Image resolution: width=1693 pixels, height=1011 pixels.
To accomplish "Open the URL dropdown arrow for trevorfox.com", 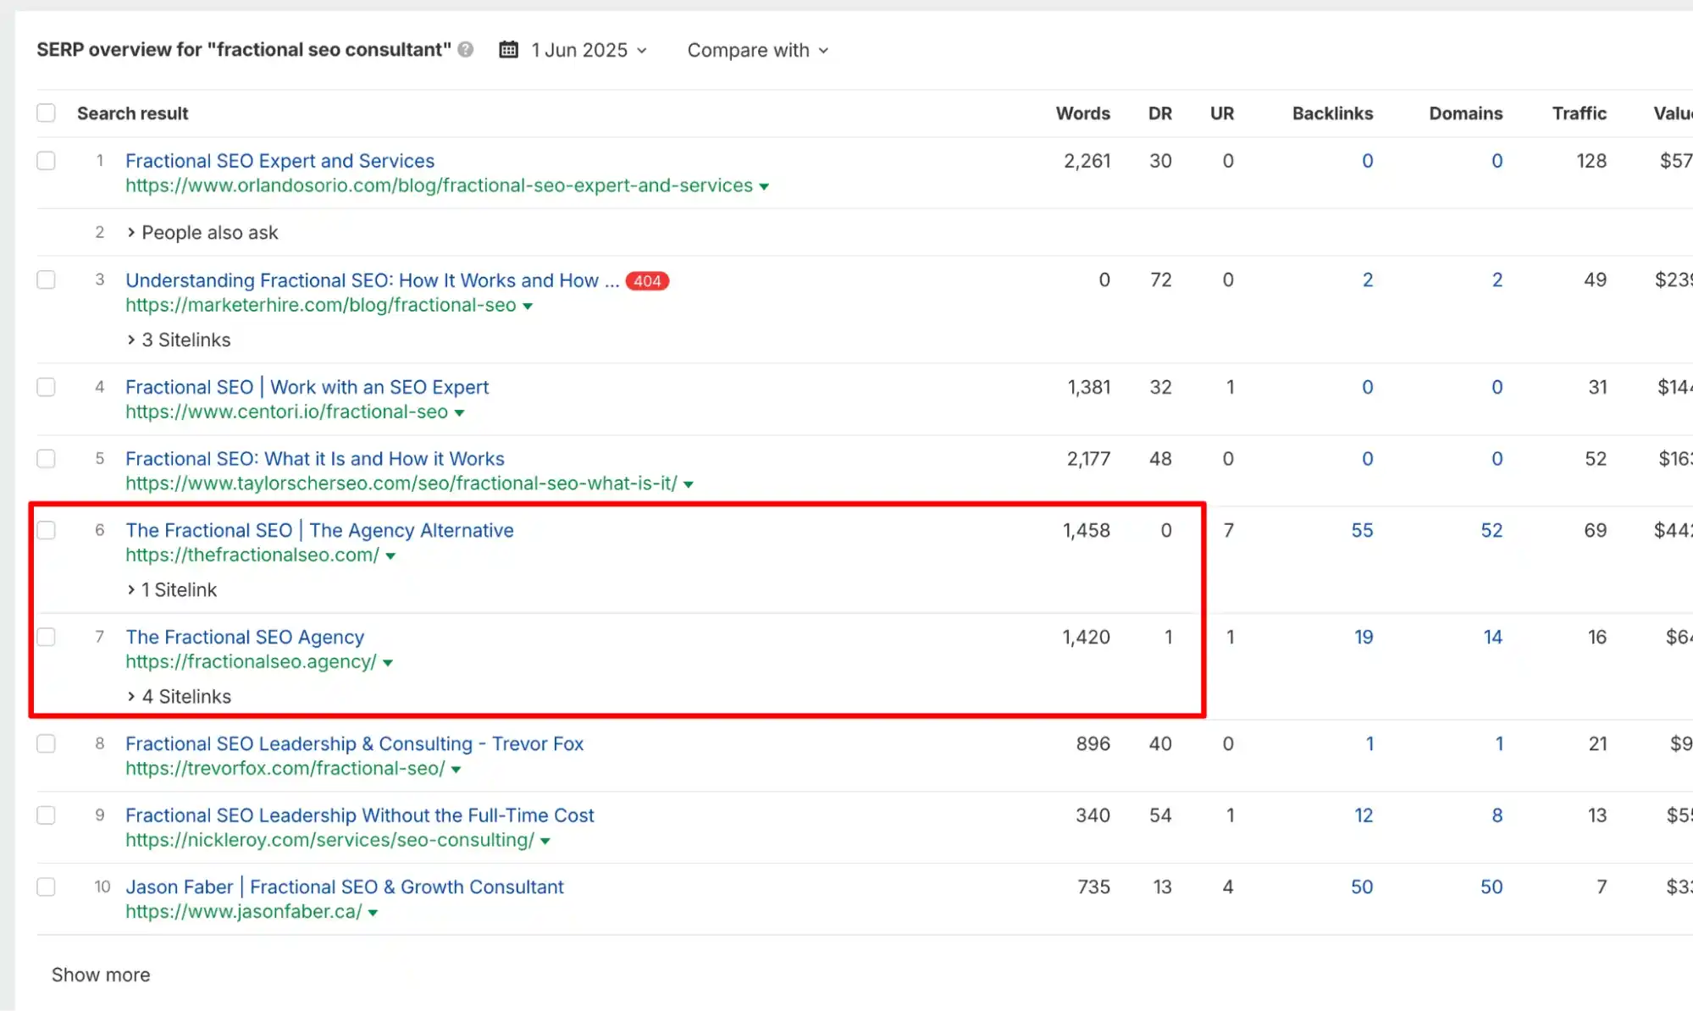I will pos(456,770).
